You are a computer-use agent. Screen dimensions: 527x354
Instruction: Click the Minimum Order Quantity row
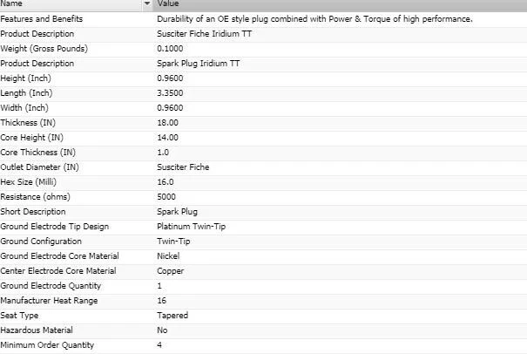[x=48, y=344]
